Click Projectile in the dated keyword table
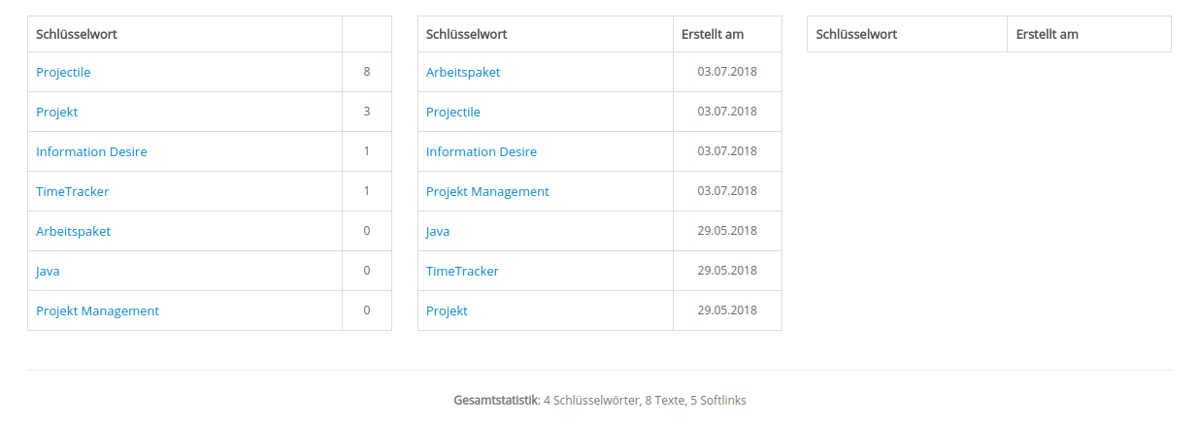This screenshot has width=1198, height=424. coord(453,112)
